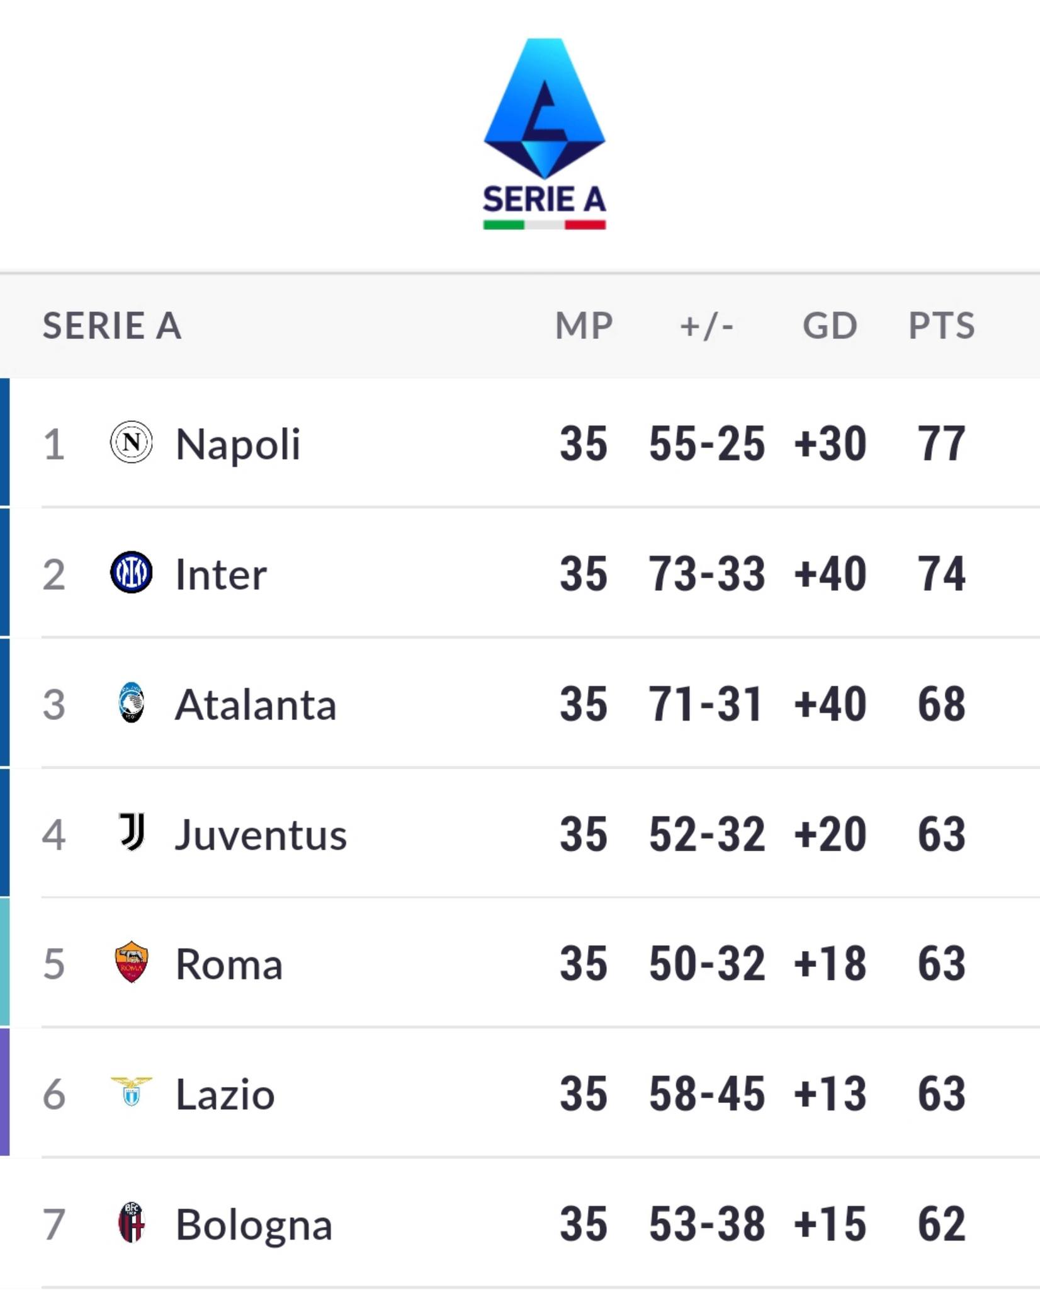The width and height of the screenshot is (1040, 1290).
Task: Click Bologna's +15 goal difference
Action: tap(830, 1224)
